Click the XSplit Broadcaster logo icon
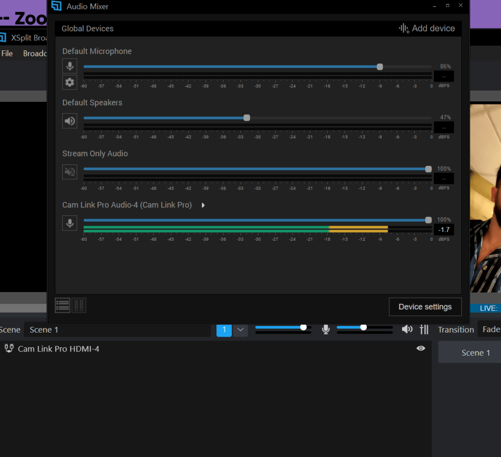The image size is (501, 457). point(3,37)
